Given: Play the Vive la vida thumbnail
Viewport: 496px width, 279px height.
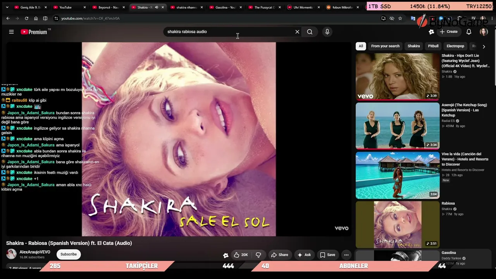Looking at the screenshot, I should (x=398, y=175).
